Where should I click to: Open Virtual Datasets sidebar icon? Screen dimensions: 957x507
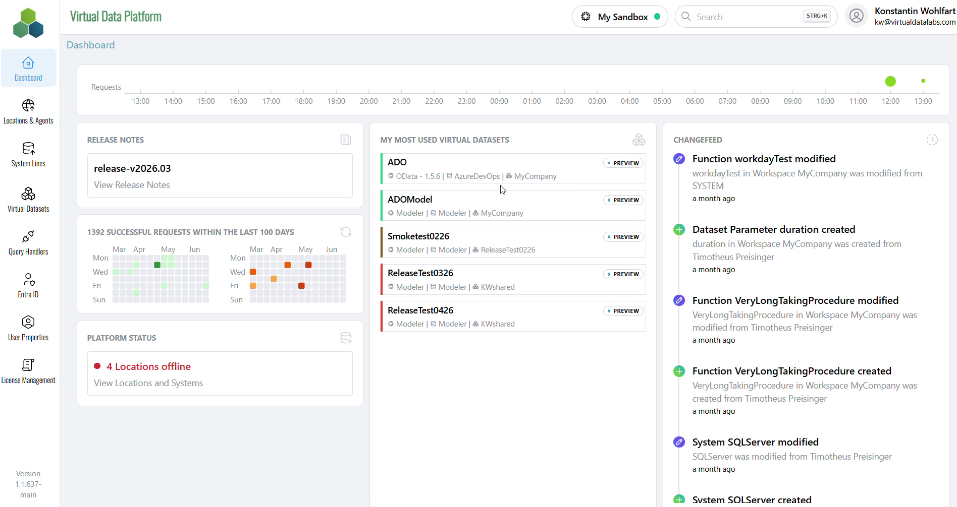(28, 194)
